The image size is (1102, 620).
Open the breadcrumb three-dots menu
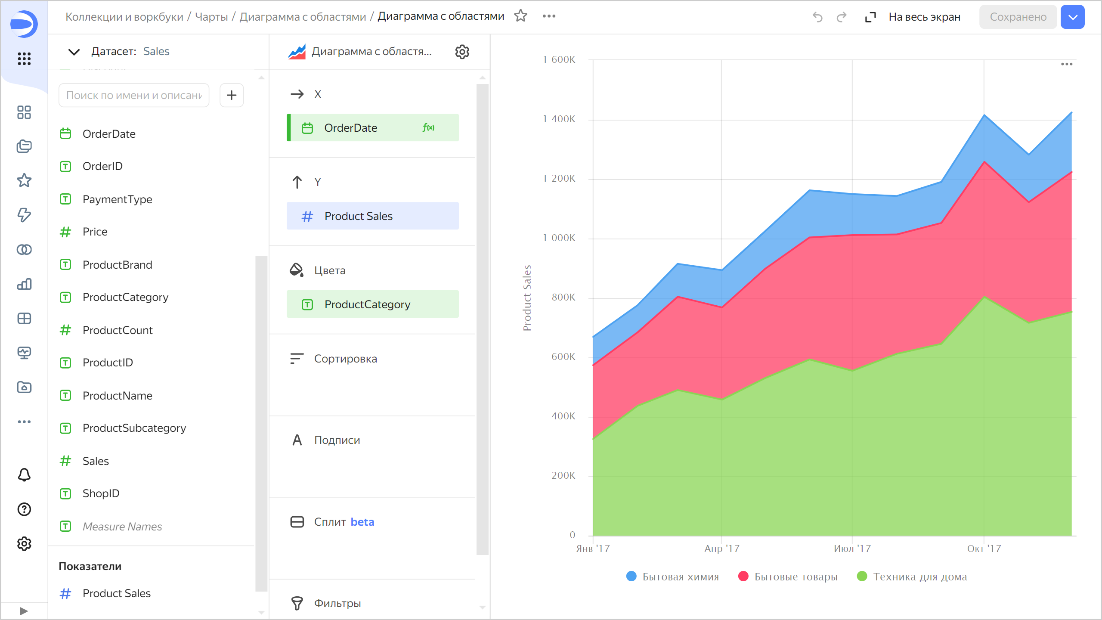point(549,16)
